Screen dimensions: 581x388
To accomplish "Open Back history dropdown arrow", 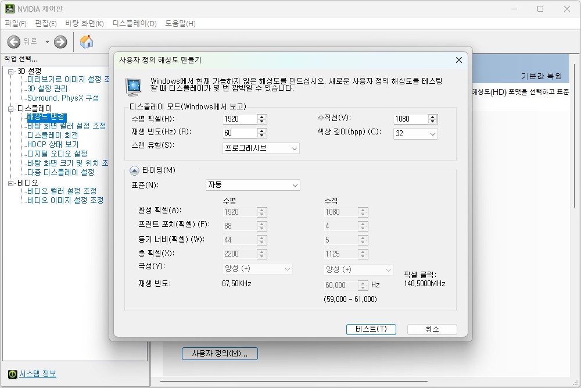I will (x=47, y=42).
